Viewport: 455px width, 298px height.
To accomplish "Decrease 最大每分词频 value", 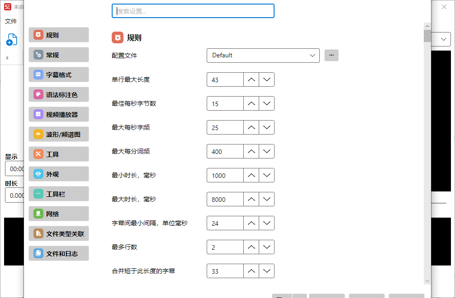I will point(267,151).
